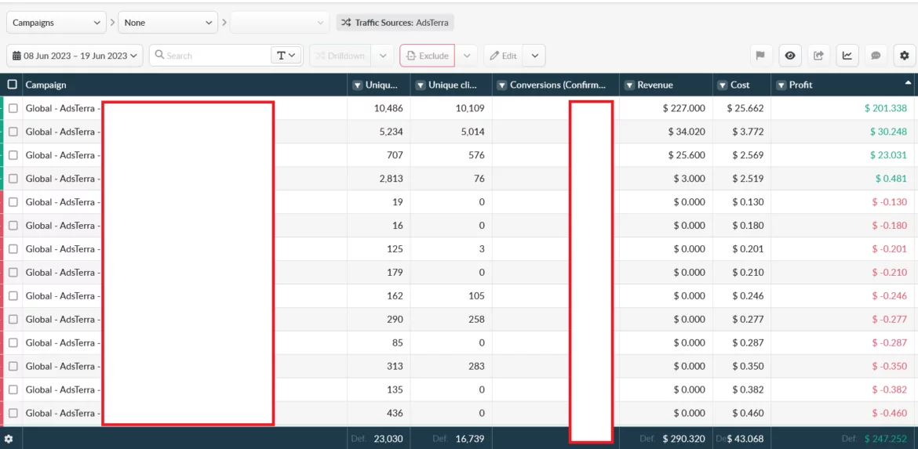Sort by the Campaign column header
The width and height of the screenshot is (918, 449).
[46, 85]
